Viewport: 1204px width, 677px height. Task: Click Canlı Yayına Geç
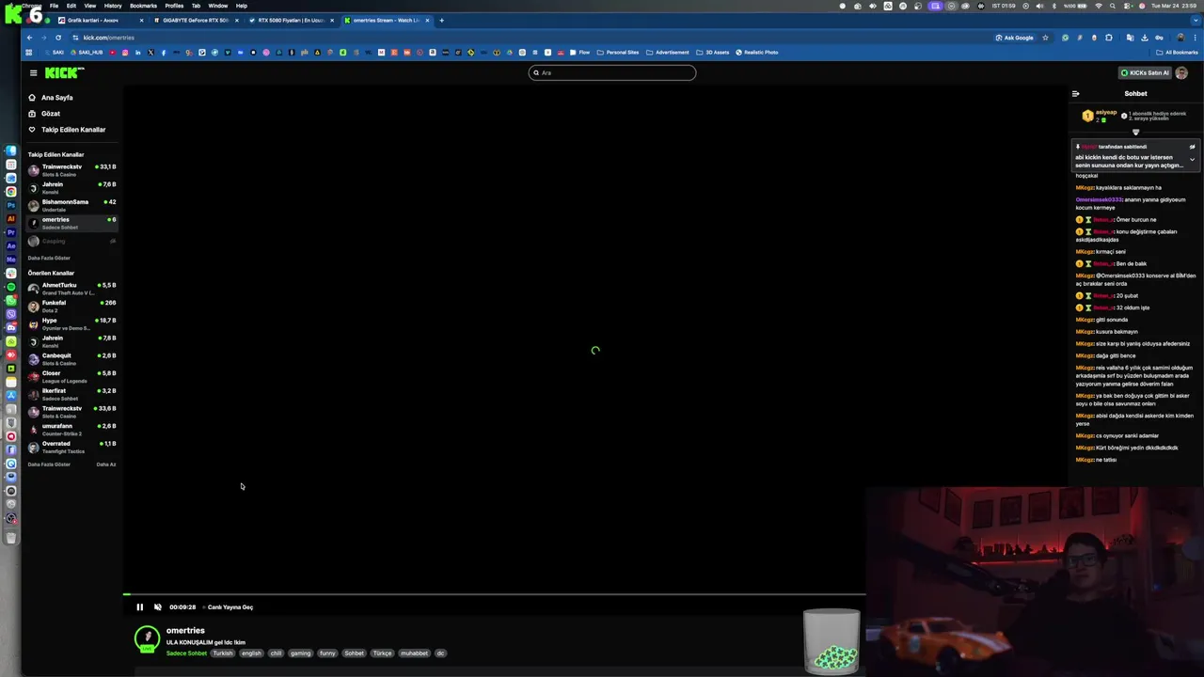[230, 607]
